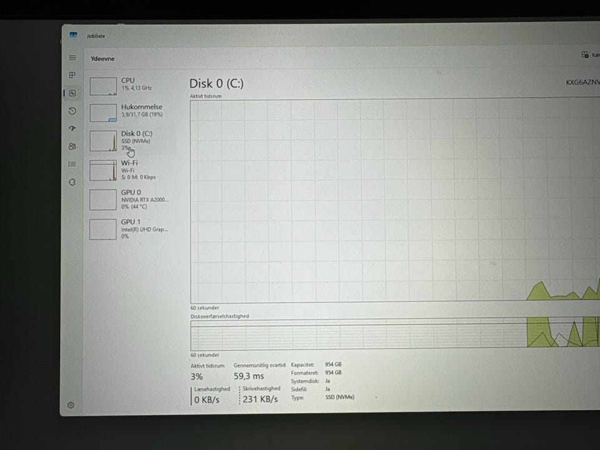Click the Sidefil Ja value
Screen dimensions: 600x450
coord(327,389)
